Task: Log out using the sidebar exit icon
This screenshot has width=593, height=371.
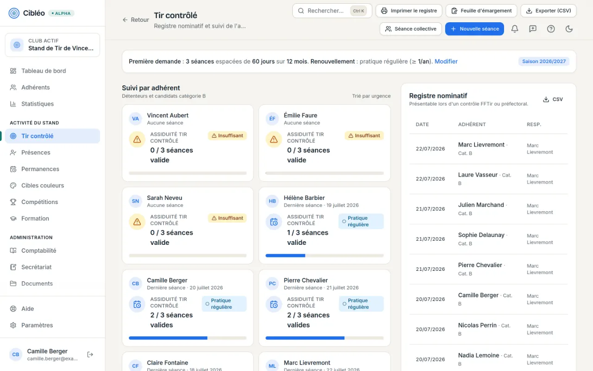Action: (x=90, y=354)
